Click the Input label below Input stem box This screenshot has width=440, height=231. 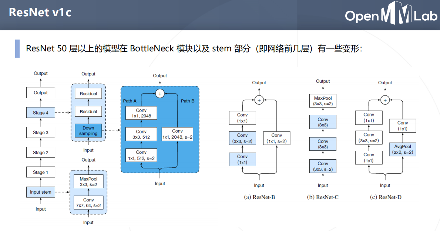(41, 209)
